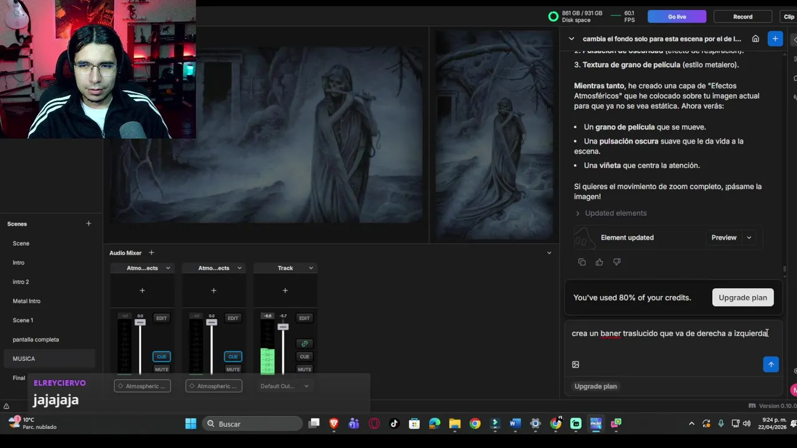
Task: Add a new track to Audio Mixer
Action: [x=151, y=253]
